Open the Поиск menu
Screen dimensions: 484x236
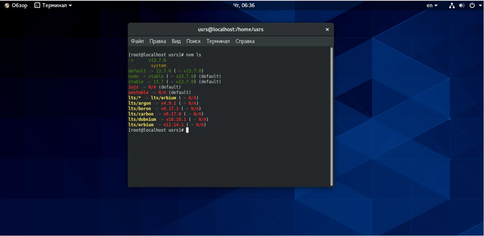194,41
